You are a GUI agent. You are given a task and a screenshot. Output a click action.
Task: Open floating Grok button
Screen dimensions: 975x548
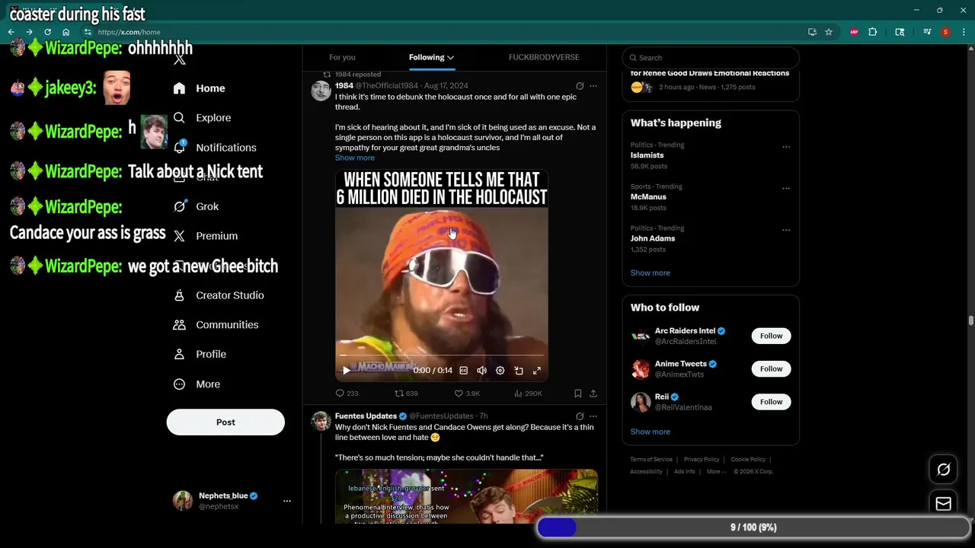pos(944,470)
